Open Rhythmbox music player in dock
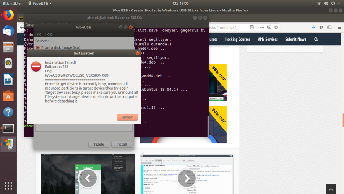 pos(8,64)
